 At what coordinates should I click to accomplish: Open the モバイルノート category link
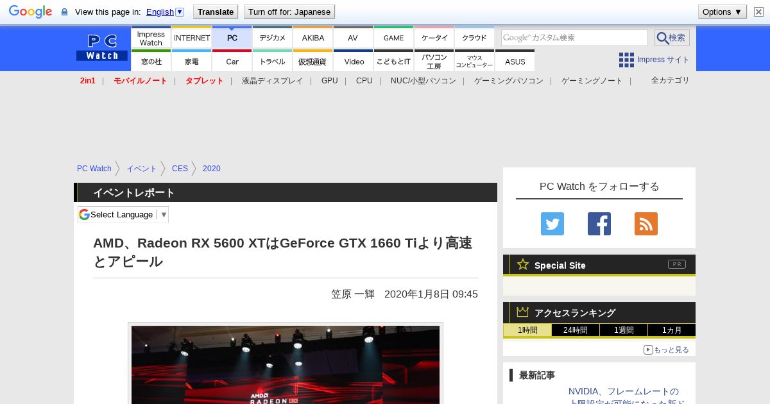coord(141,81)
